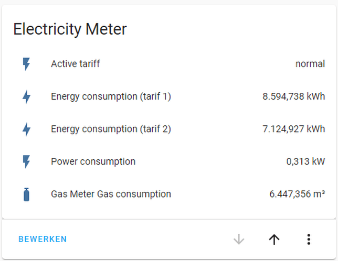Viewport: 338px width, 261px height.
Task: Click the gas cylinder icon
Action: point(26,194)
